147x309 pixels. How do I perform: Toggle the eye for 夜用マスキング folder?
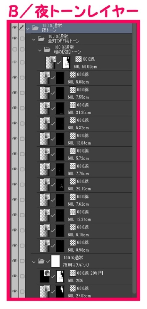(x=15, y=261)
